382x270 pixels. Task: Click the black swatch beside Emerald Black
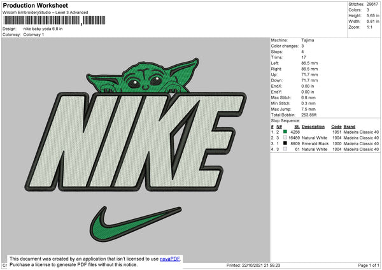[285, 143]
